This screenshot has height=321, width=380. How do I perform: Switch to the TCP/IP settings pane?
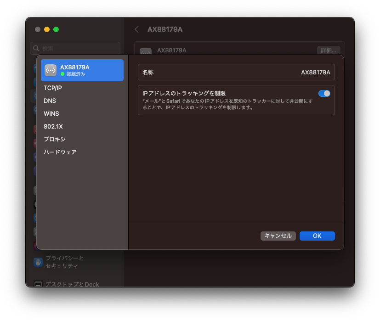coord(52,87)
